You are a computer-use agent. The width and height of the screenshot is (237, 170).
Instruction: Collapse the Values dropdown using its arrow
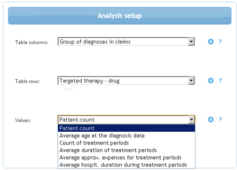point(192,119)
